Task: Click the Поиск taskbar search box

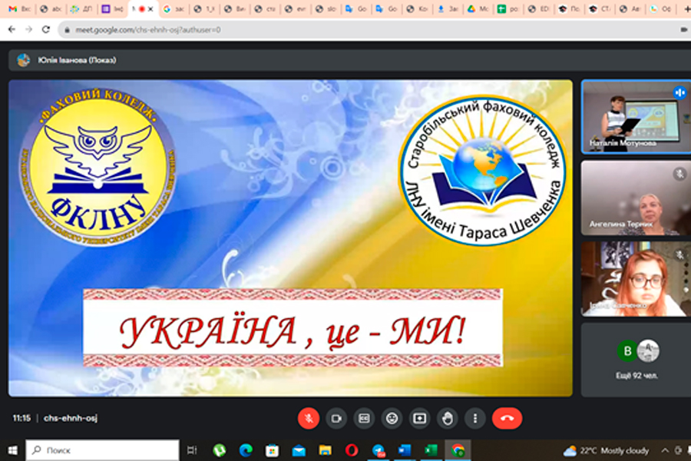Action: pos(103,450)
